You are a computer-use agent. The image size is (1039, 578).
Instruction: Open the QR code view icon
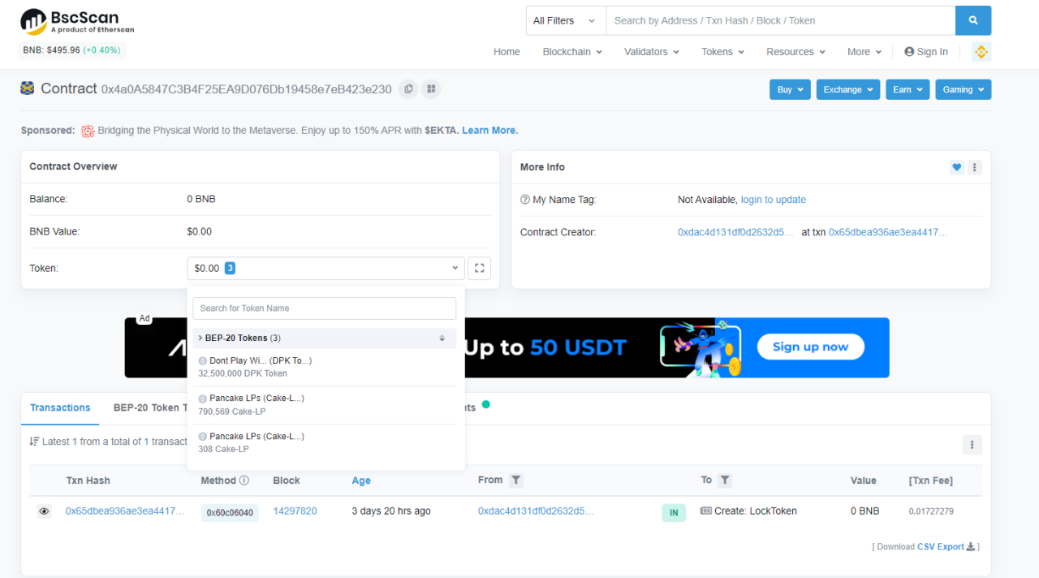pyautogui.click(x=431, y=88)
